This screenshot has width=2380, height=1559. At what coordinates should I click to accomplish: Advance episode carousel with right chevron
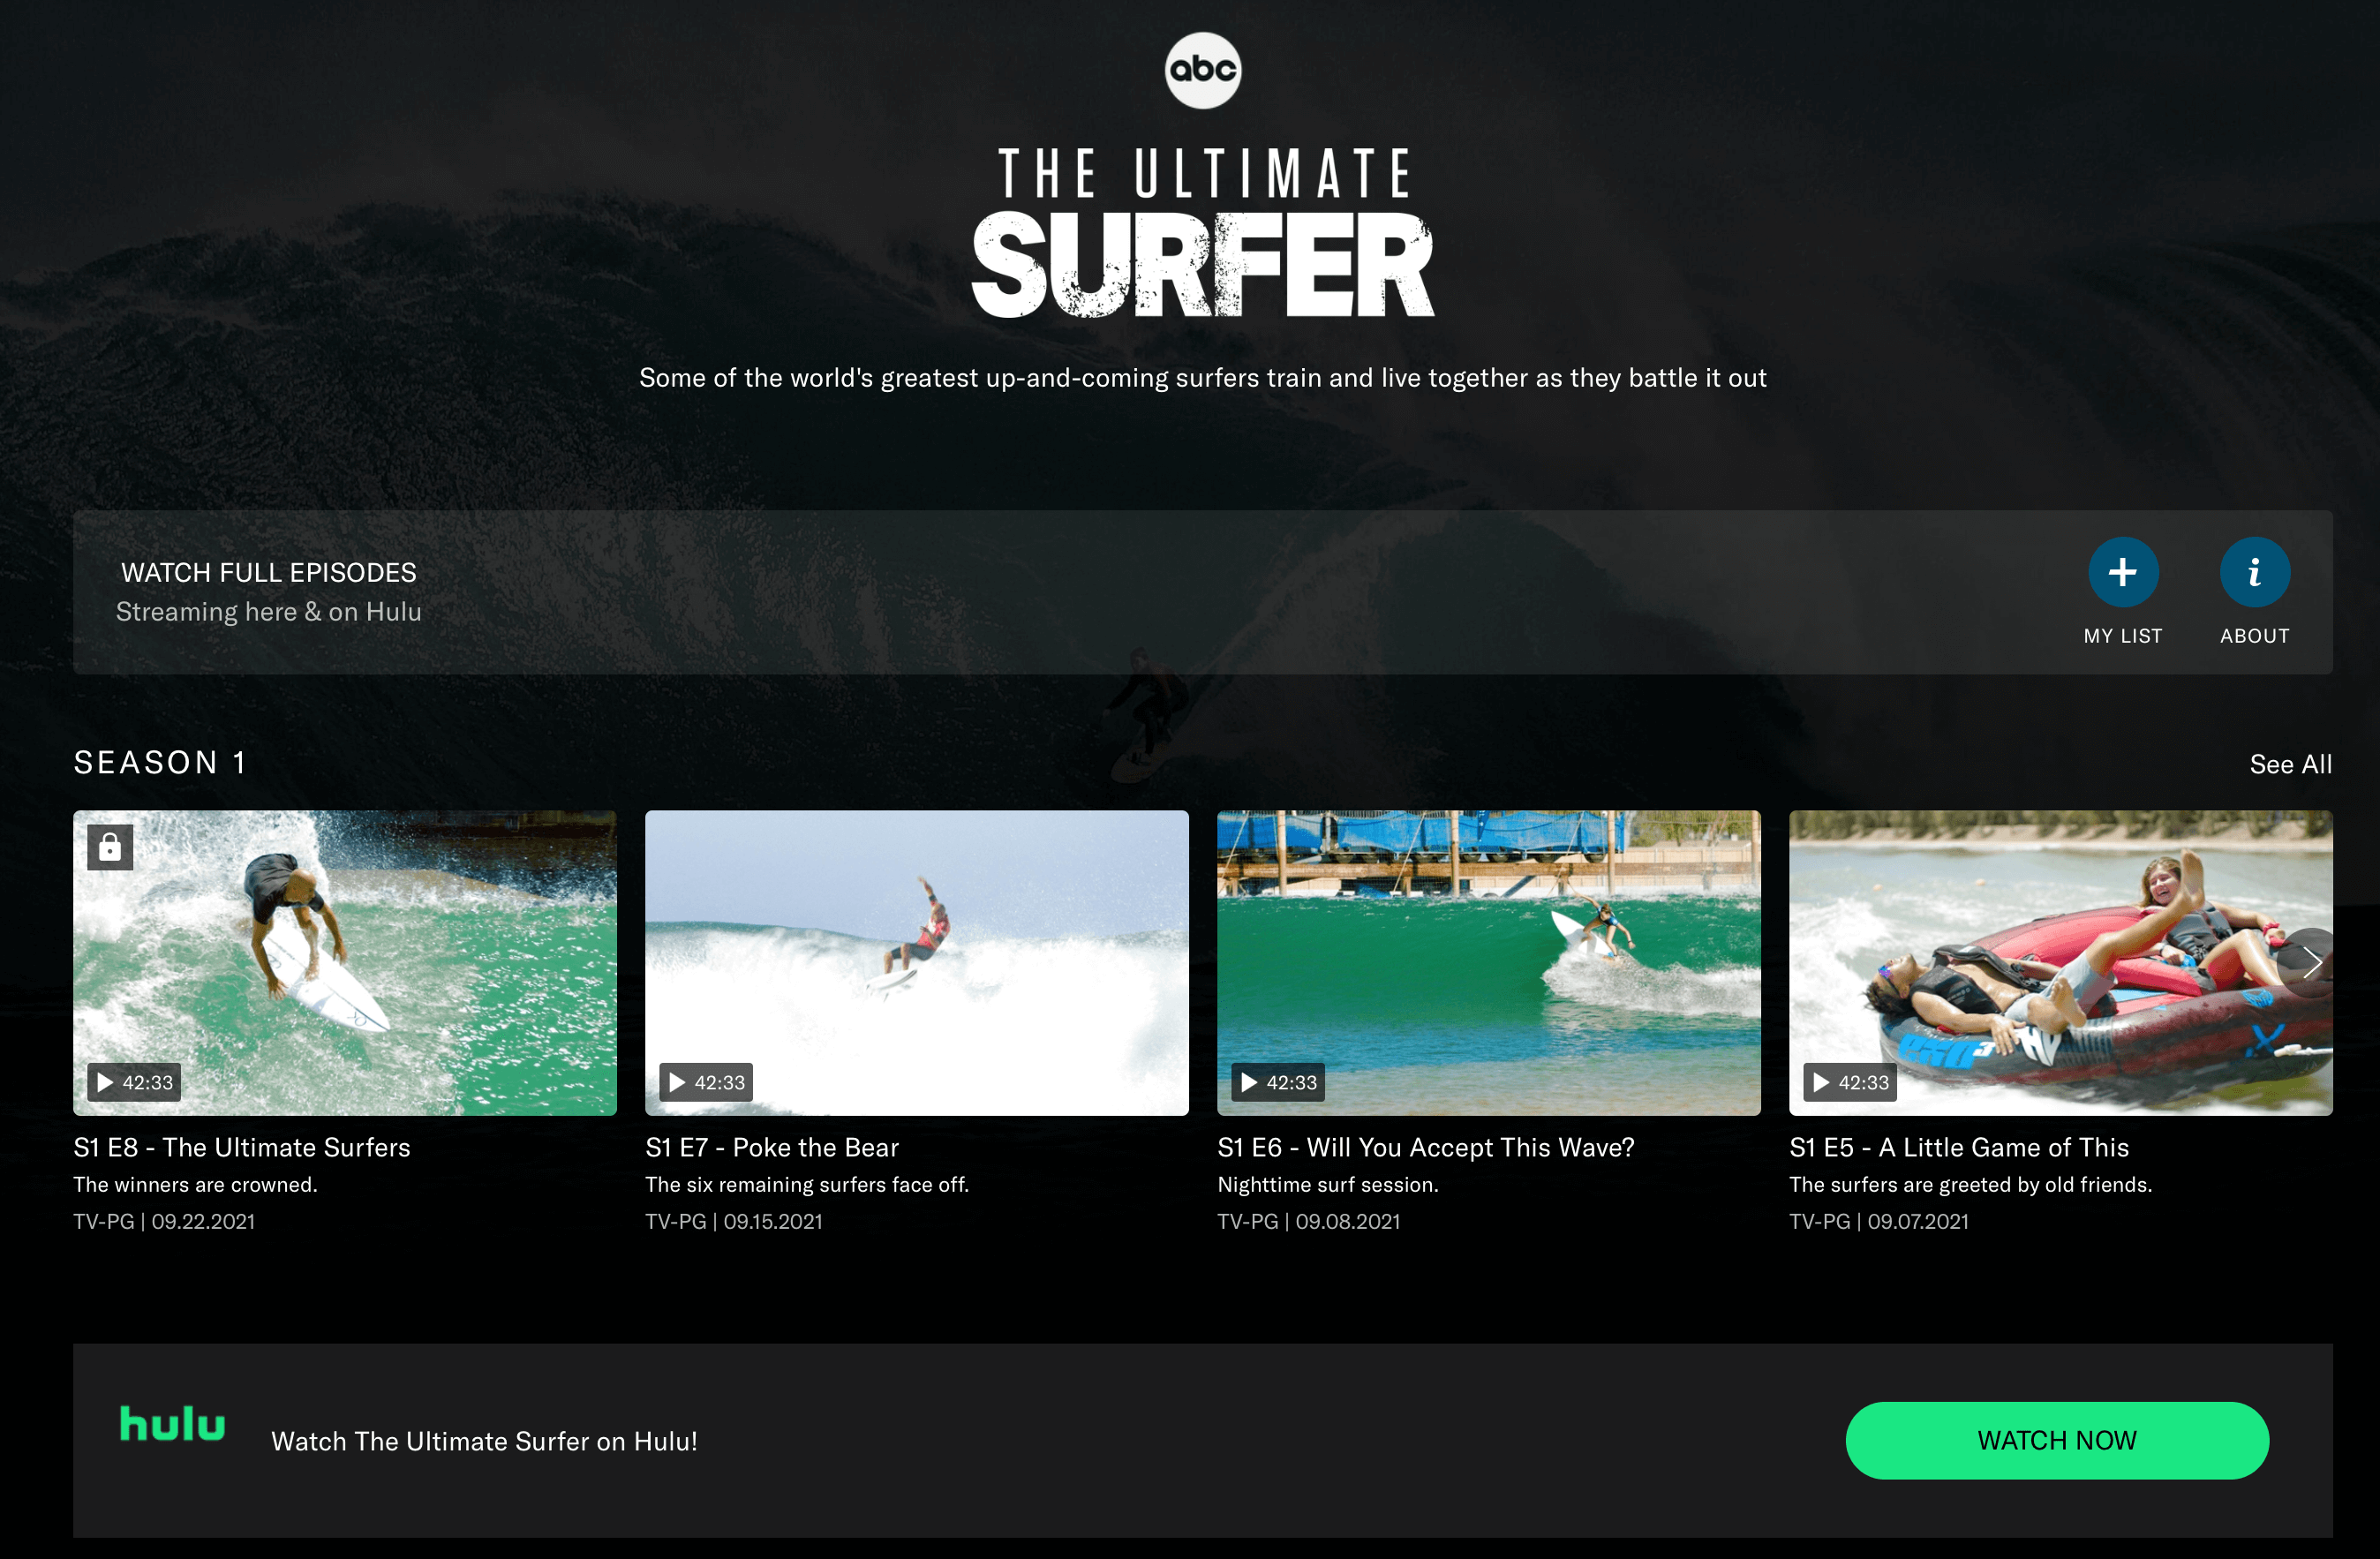pyautogui.click(x=2310, y=963)
